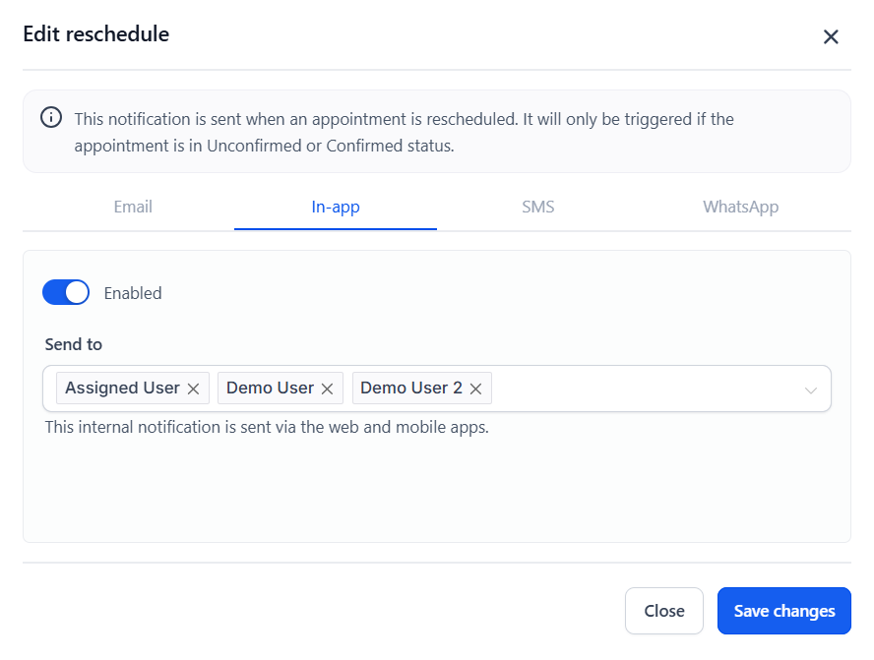Switch to the Email tab
Screen dimensions: 874x660
tap(133, 207)
